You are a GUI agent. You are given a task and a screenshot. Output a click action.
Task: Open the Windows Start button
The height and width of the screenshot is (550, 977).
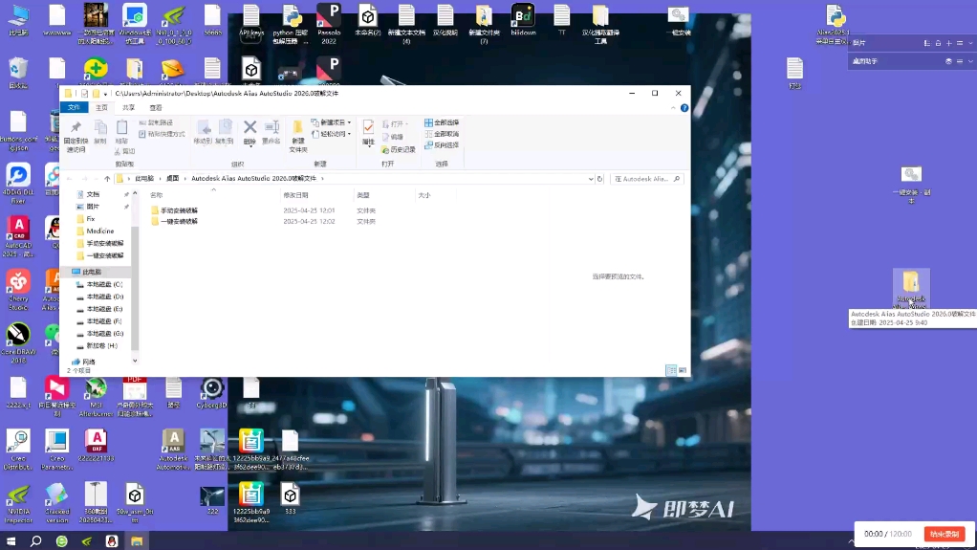pos(11,540)
